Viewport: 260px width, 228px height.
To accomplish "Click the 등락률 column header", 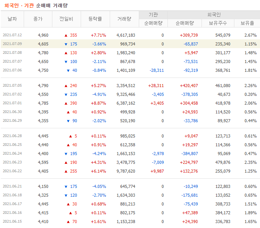I will click(95, 19).
